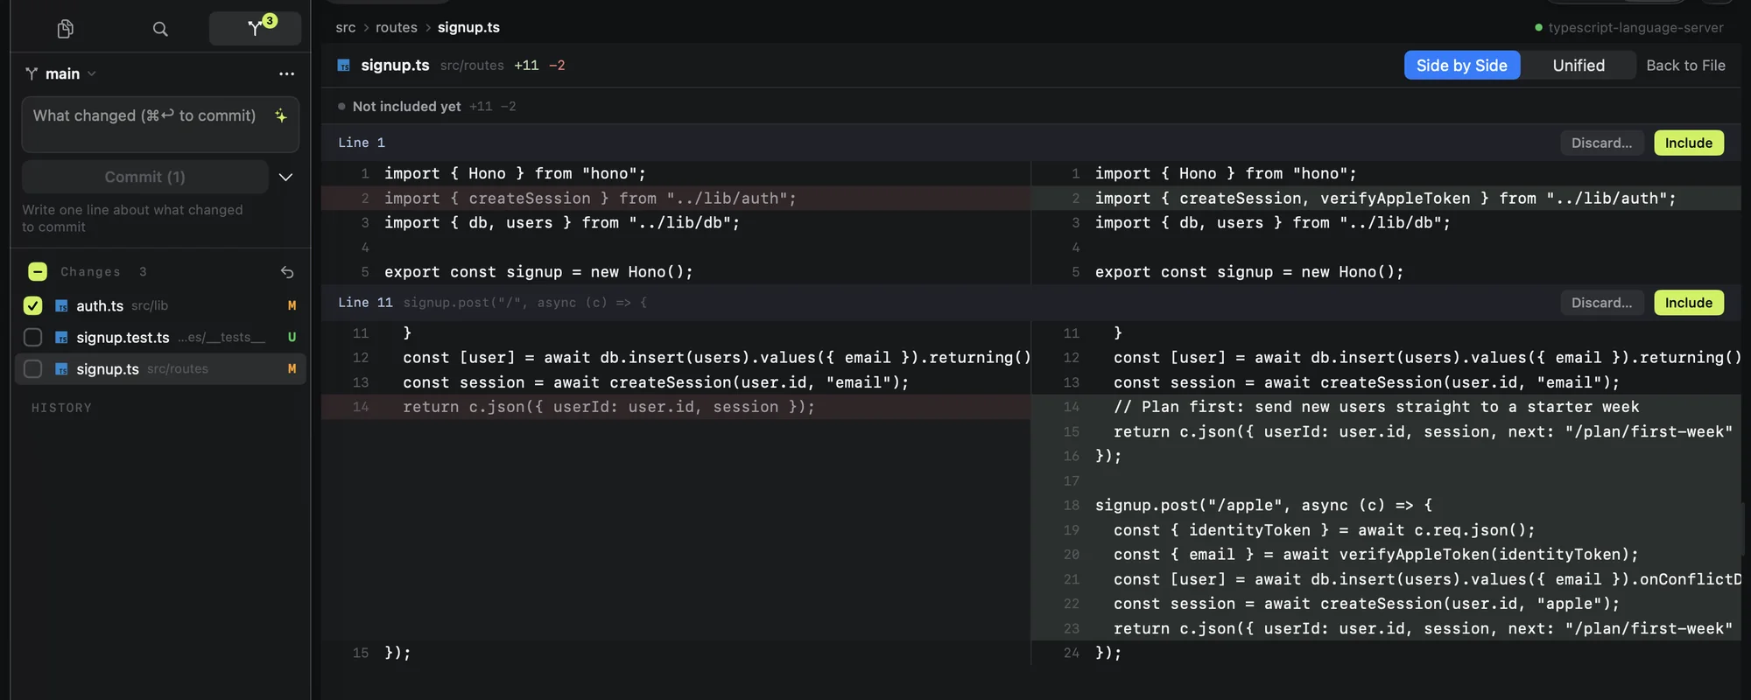
Task: Expand the commit options chevron
Action: (285, 177)
